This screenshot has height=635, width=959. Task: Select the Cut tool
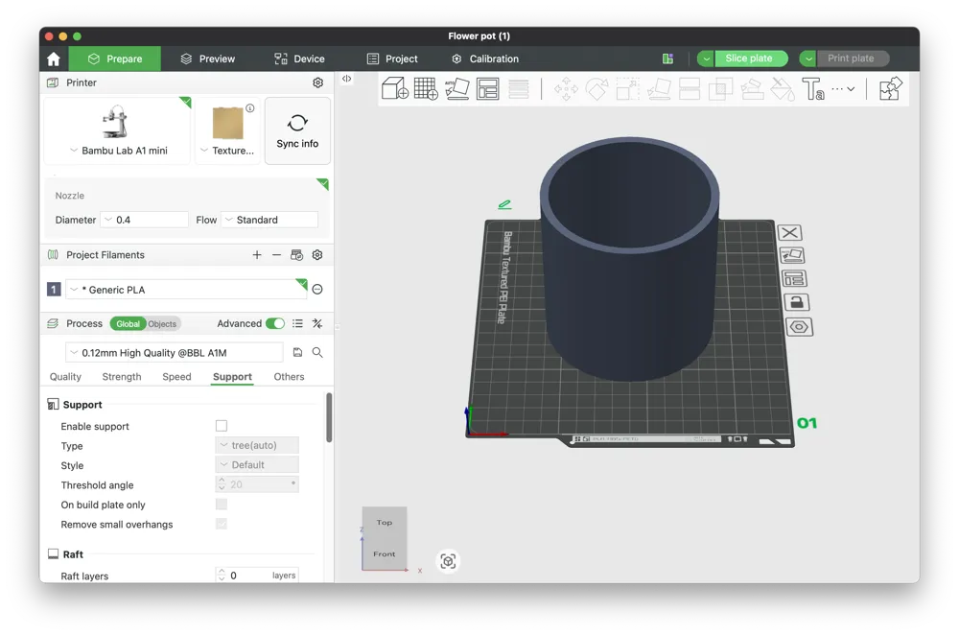click(690, 89)
